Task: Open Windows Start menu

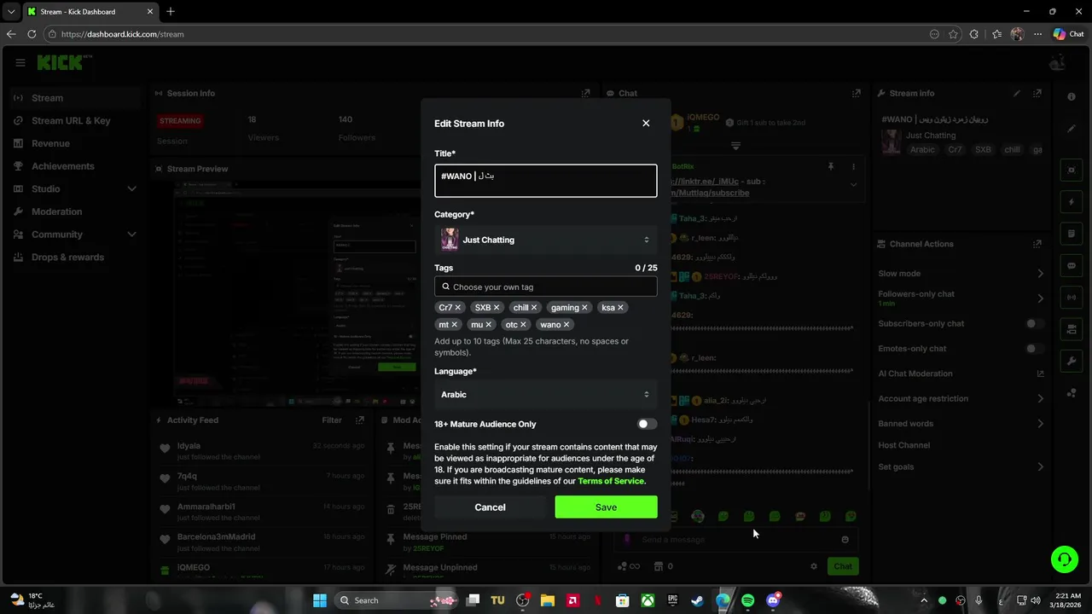Action: (320, 600)
